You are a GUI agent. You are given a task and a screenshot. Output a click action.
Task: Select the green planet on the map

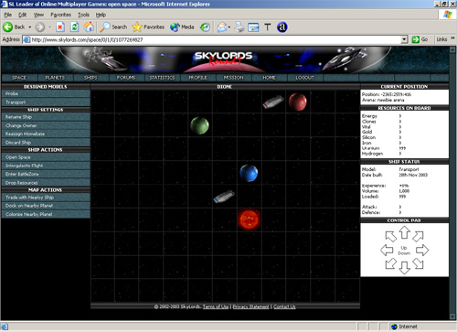pos(199,125)
